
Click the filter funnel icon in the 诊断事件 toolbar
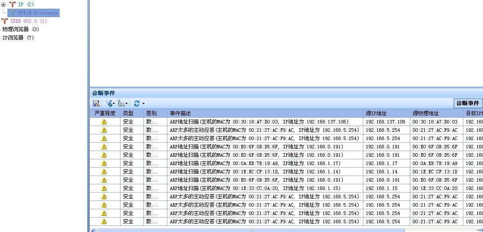[x=109, y=103]
